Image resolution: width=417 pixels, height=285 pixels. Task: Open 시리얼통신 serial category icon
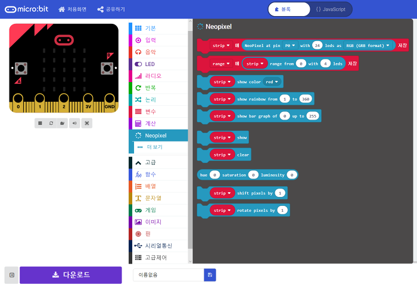[138, 246]
